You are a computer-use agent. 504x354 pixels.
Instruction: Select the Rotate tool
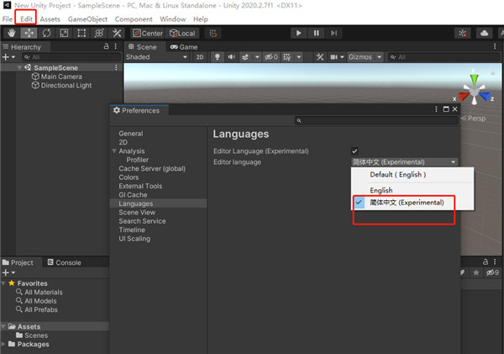coord(46,33)
